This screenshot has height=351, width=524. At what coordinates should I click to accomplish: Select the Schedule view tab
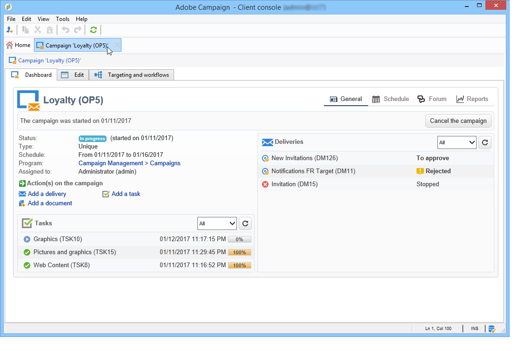coord(390,99)
